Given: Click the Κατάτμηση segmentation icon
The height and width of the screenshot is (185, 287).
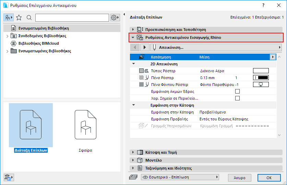Looking at the screenshot, I should (x=142, y=57).
